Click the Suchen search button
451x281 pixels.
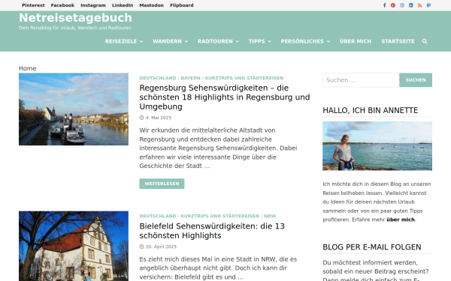[416, 80]
